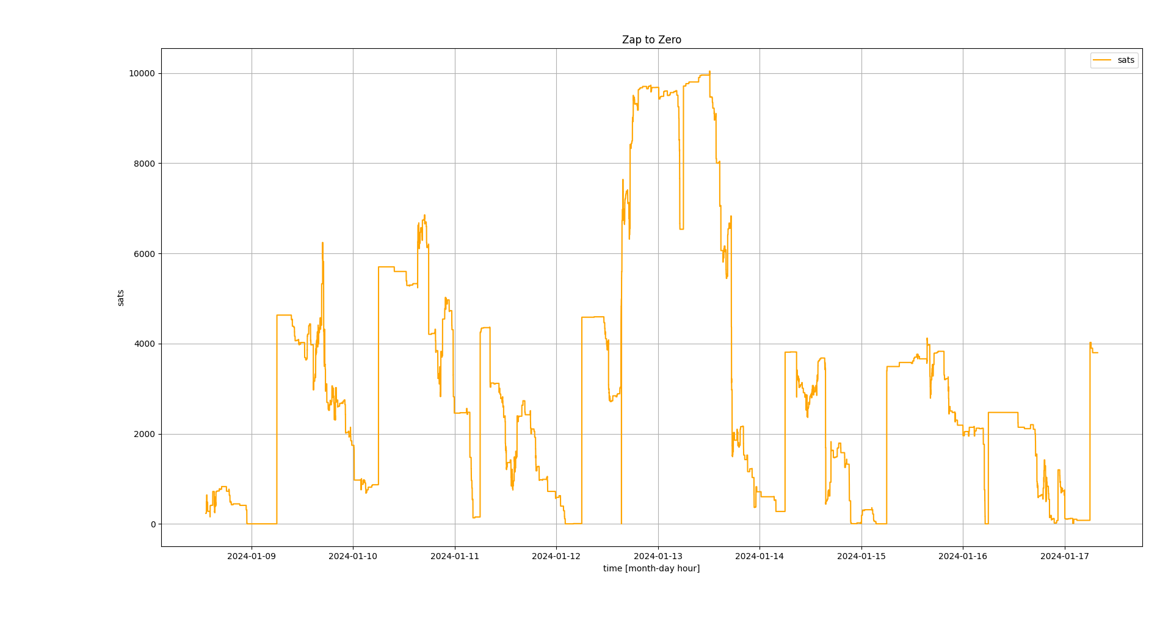The image size is (1171, 622).
Task: Select the 2024-01-12 date tick label
Action: click(556, 556)
